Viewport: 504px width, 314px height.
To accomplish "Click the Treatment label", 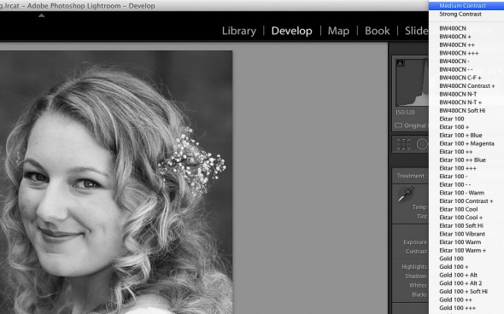I will pyautogui.click(x=412, y=176).
